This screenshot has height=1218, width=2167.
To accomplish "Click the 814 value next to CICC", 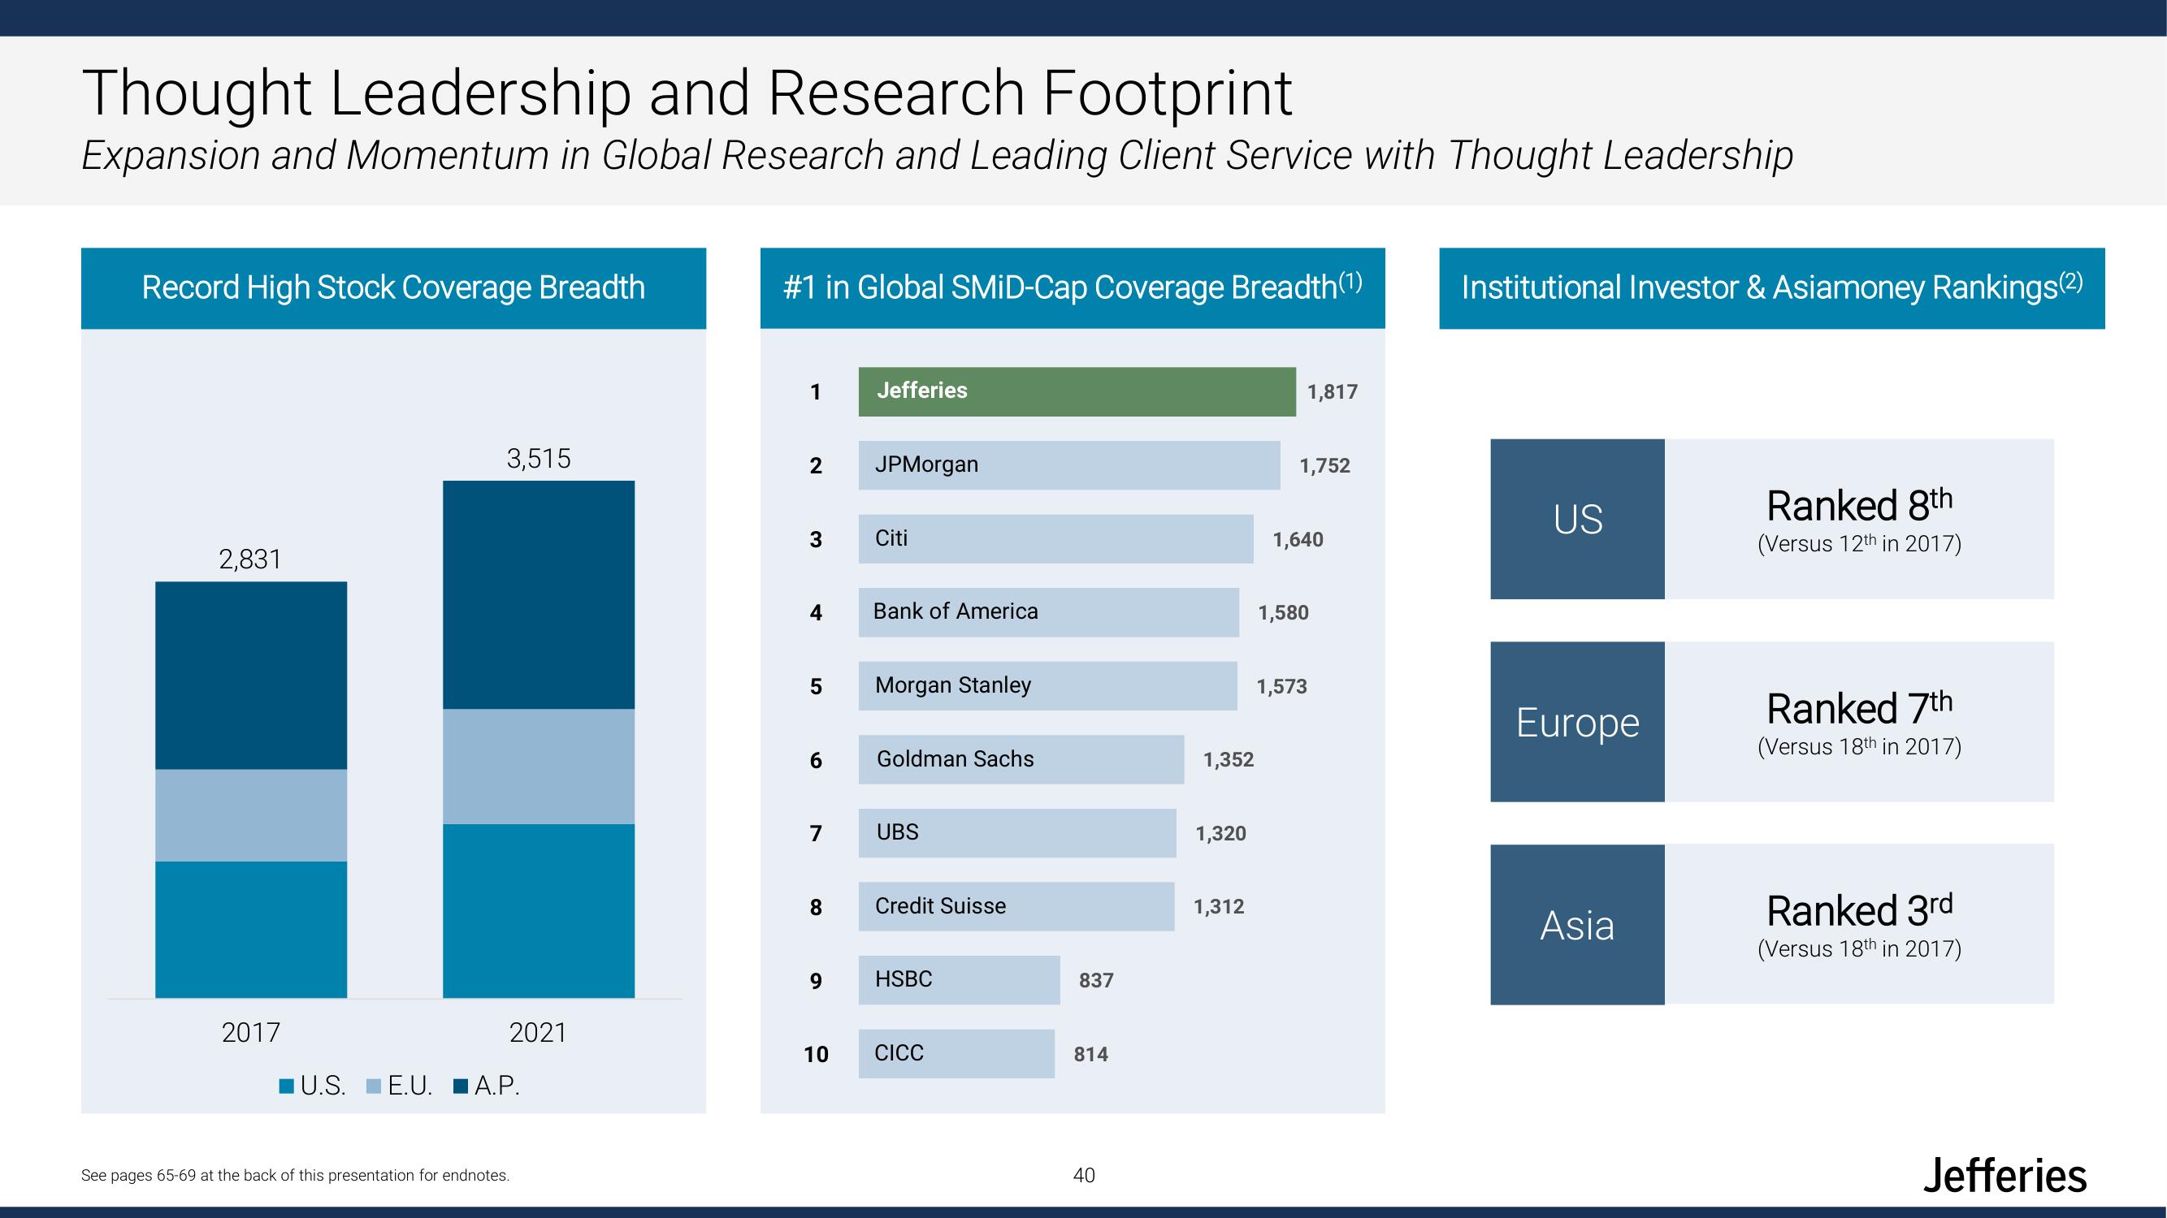I will pos(1091,1054).
